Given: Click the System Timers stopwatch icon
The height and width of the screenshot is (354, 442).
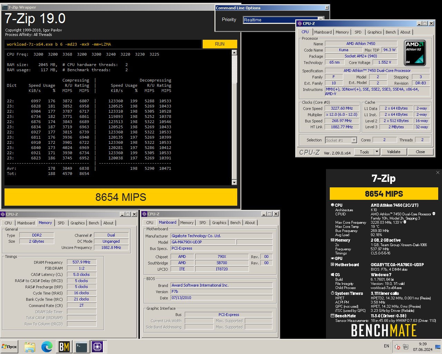Looking at the screenshot, I should tap(333, 293).
